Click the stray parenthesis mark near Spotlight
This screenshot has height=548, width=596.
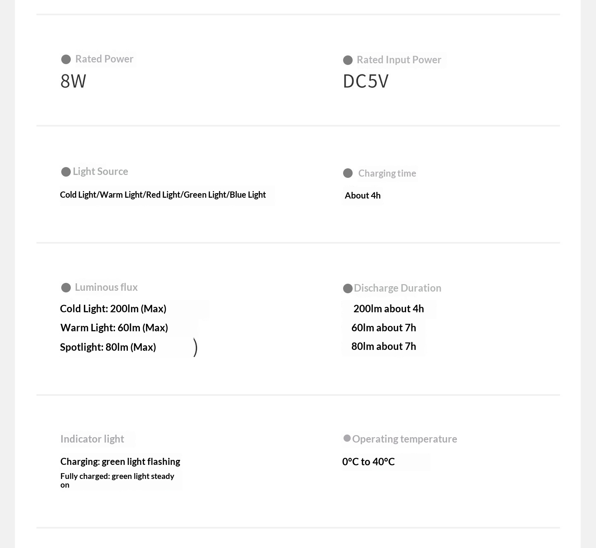tap(195, 347)
